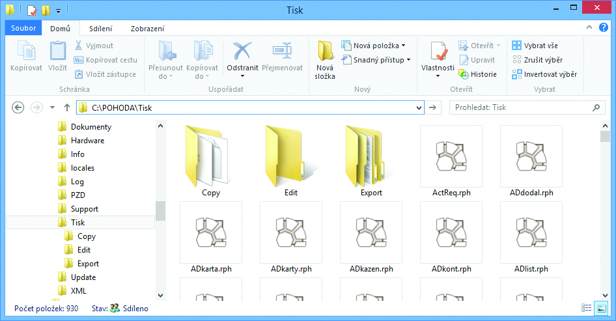This screenshot has height=321, width=616.
Task: Go up one folder level
Action: pos(67,107)
